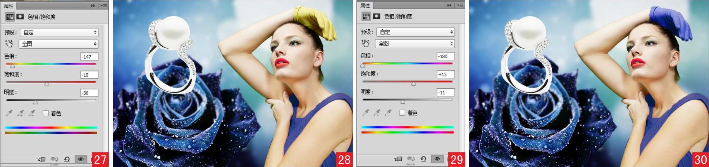709x167 pixels.
Task: Click the 色相 hue slider handle in panel 29
Action: coord(363,66)
